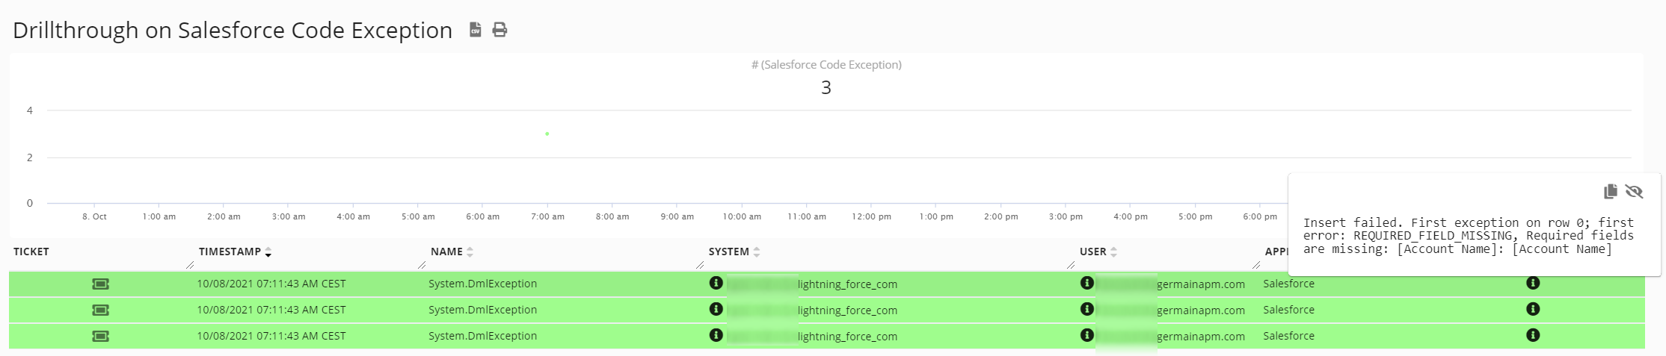Screen dimensions: 1666x356
Task: Copy the exception message in the popup
Action: tap(1610, 192)
